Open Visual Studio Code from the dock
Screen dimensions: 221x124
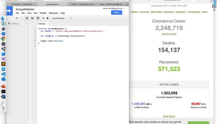coord(3,74)
